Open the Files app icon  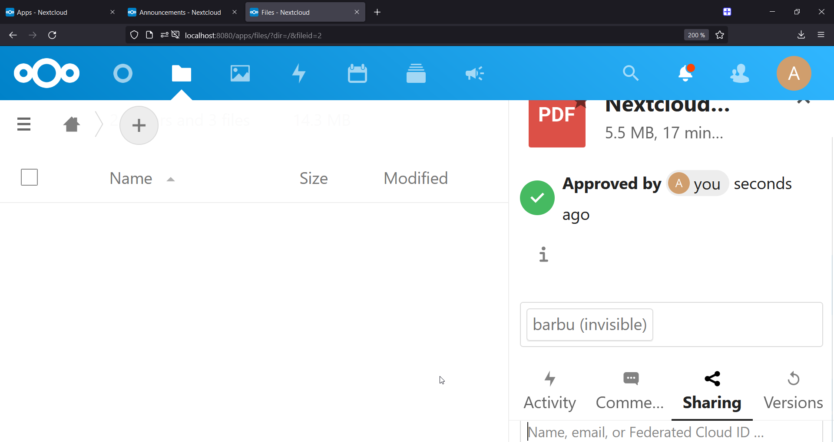[182, 73]
